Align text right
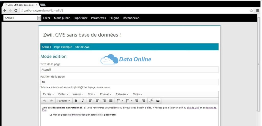Image resolution: width=262 pixels, height=126 pixels. click(104, 101)
